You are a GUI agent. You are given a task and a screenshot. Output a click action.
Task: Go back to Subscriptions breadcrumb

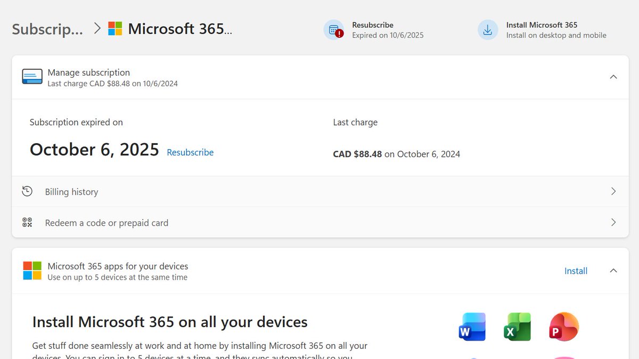(47, 29)
